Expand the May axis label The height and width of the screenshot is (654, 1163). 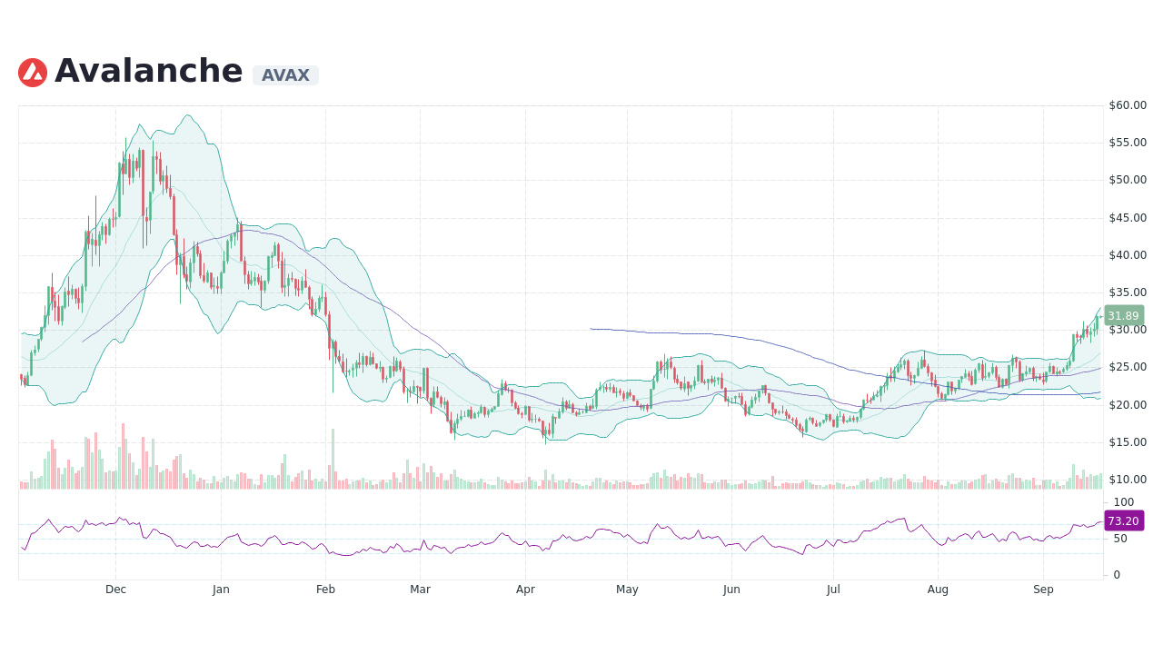[x=627, y=589]
